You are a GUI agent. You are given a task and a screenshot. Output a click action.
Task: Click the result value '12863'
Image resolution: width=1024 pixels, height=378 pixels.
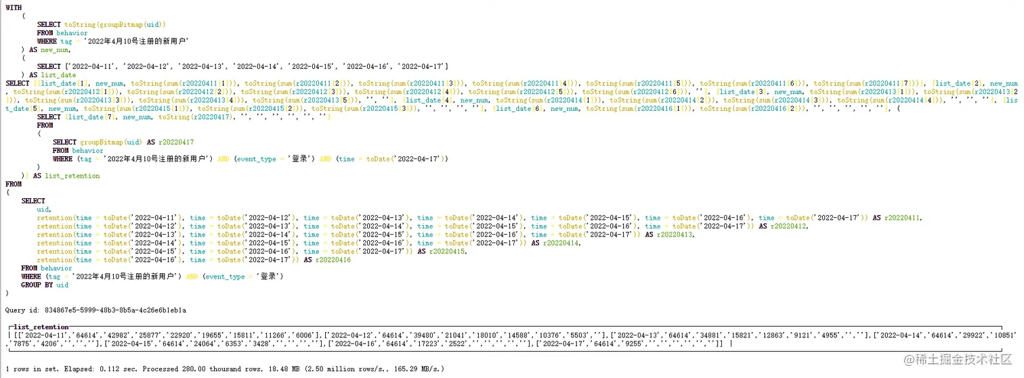point(773,335)
